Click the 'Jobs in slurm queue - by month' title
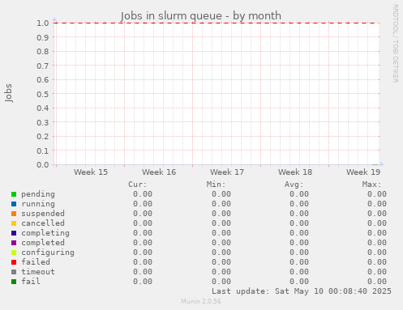The width and height of the screenshot is (403, 310). click(x=201, y=15)
